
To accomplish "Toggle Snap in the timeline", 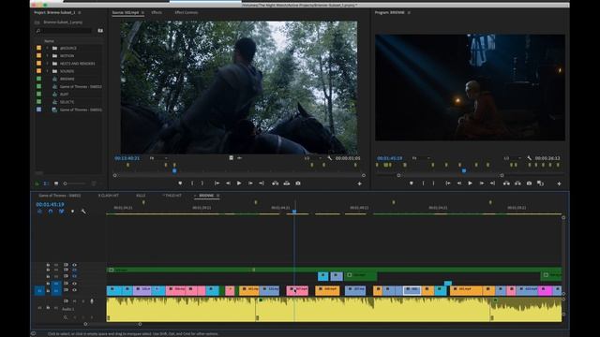I will [51, 212].
